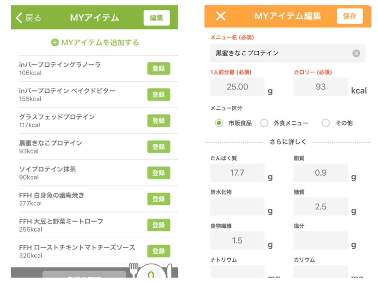Choose the 外食メニュー option
The width and height of the screenshot is (378, 283).
pos(264,123)
